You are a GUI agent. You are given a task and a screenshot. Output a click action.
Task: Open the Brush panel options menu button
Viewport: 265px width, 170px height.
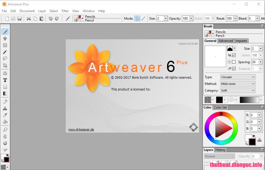(262, 26)
